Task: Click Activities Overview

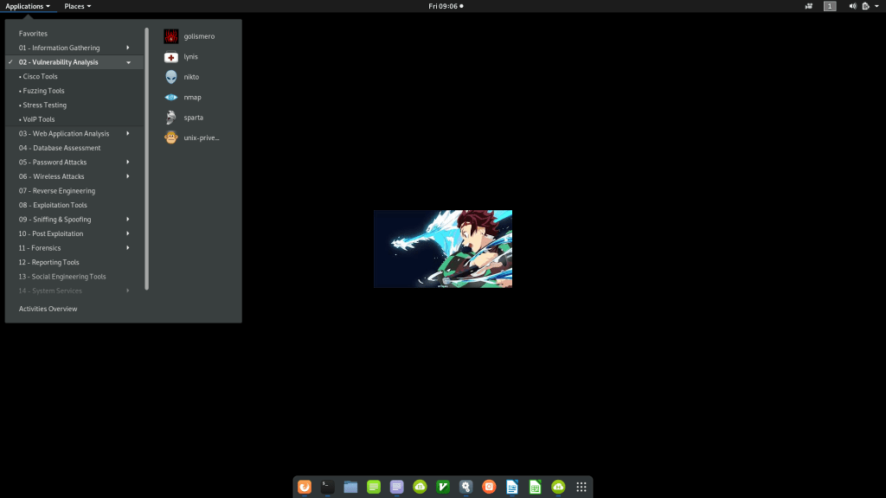Action: coord(48,309)
